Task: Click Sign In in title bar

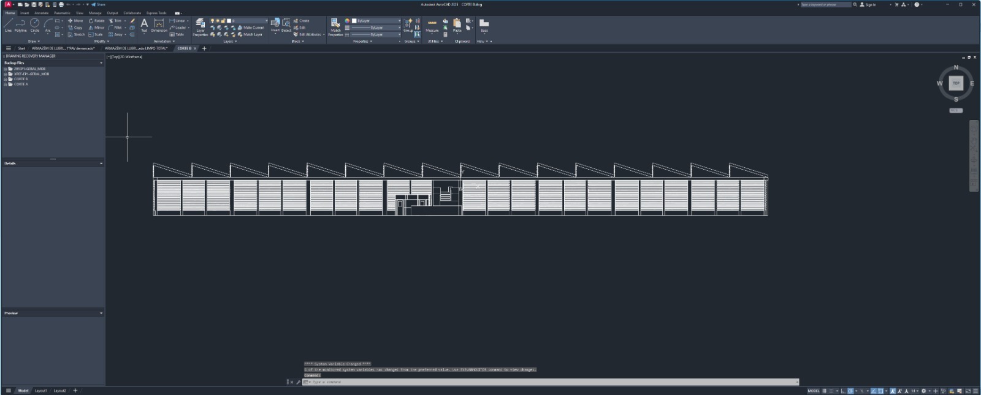Action: pos(868,4)
